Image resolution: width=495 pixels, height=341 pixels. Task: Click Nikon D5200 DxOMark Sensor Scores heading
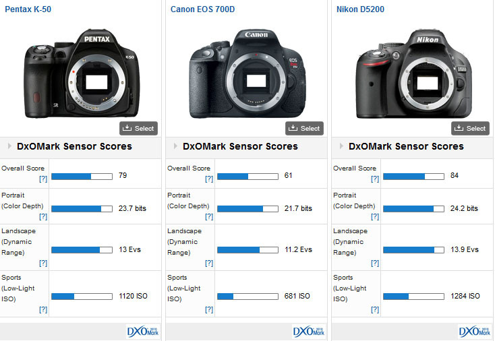tap(406, 146)
